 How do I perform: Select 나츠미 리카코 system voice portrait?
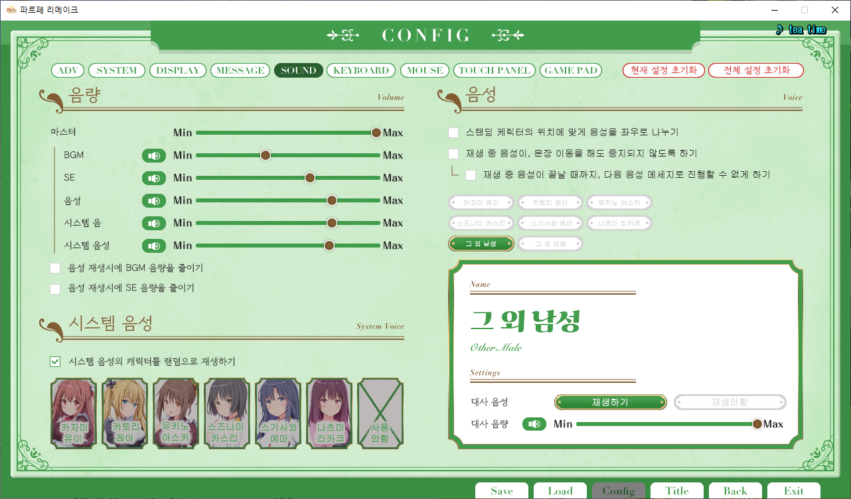click(329, 413)
